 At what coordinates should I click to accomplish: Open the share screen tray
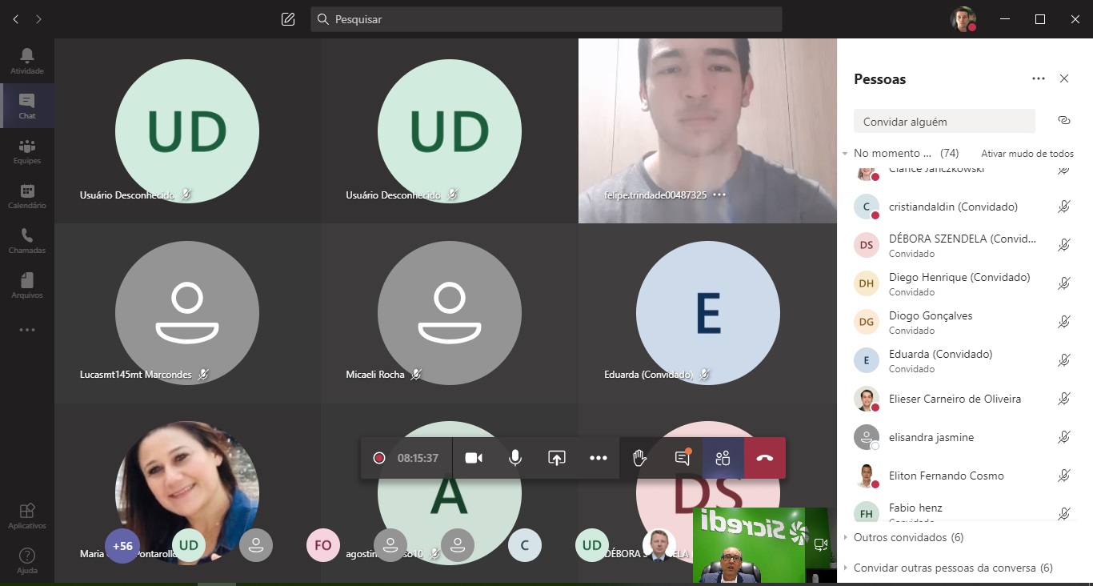click(556, 458)
